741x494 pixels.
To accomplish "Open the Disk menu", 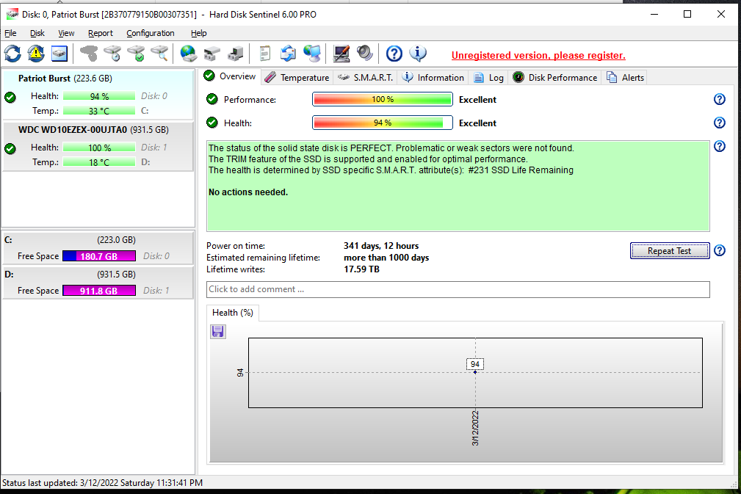I will click(x=37, y=33).
